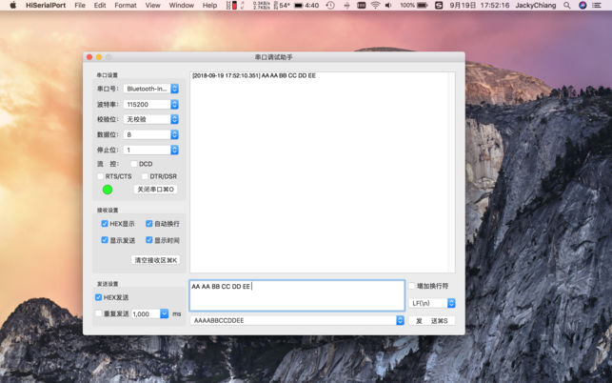Open the LF(\n) line ending dropdown

(432, 303)
